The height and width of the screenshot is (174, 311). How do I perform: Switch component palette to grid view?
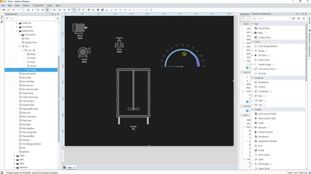(x=304, y=18)
